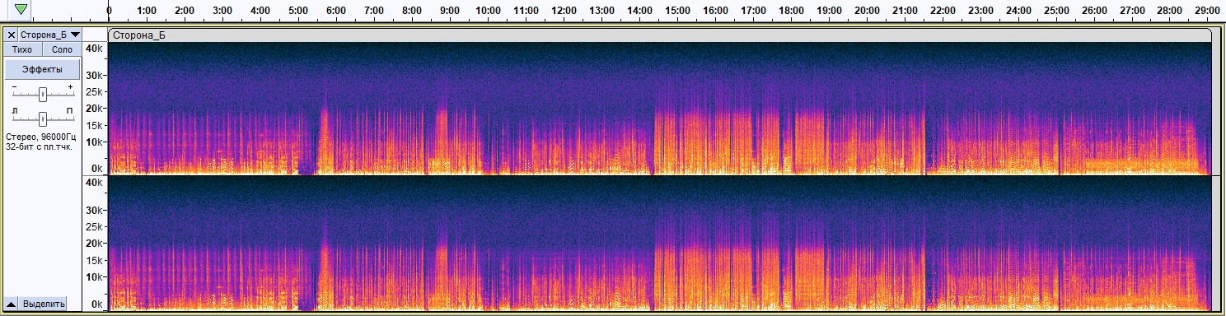Click the 14:00 mark on timeline ruler
The image size is (1226, 316).
click(x=640, y=10)
